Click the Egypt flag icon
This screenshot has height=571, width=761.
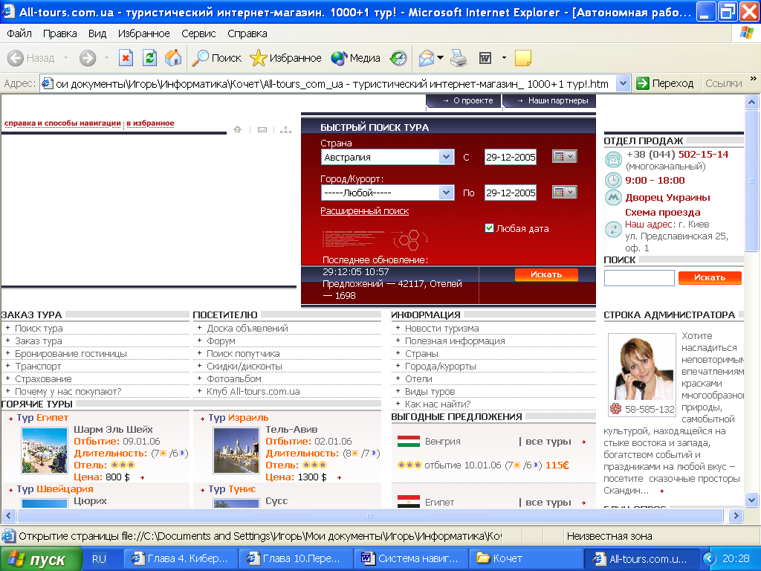pyautogui.click(x=409, y=502)
